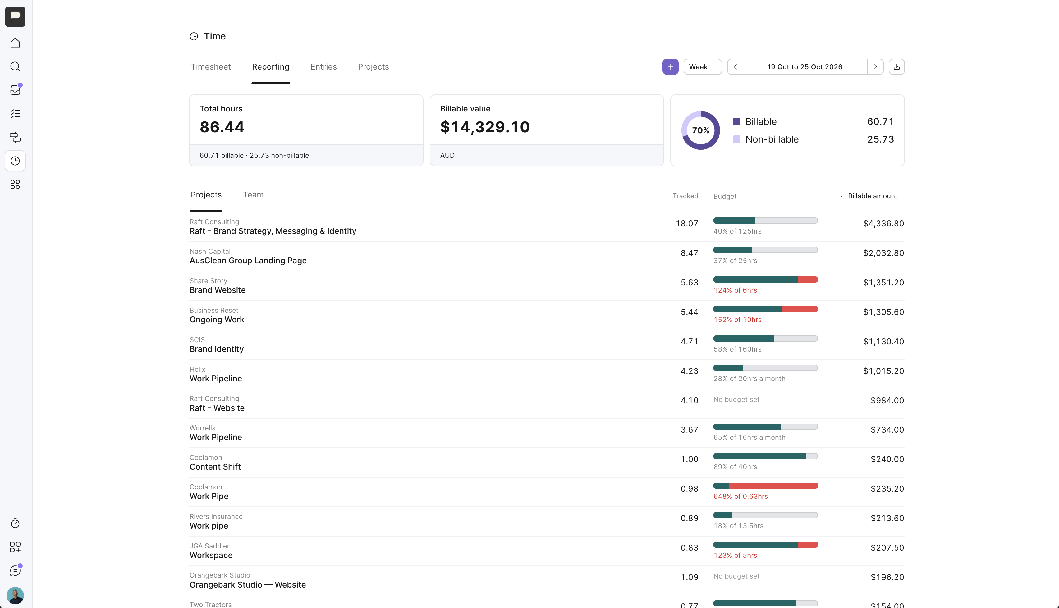Open AusClean Group Landing Page project
The image size is (1059, 608).
click(248, 261)
